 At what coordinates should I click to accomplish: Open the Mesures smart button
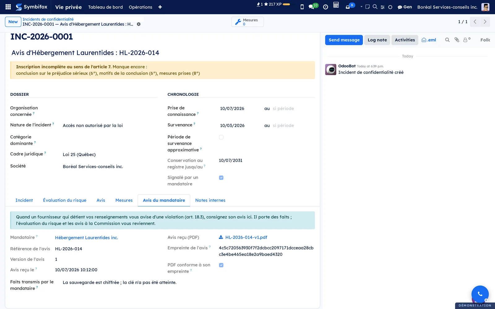click(x=247, y=22)
